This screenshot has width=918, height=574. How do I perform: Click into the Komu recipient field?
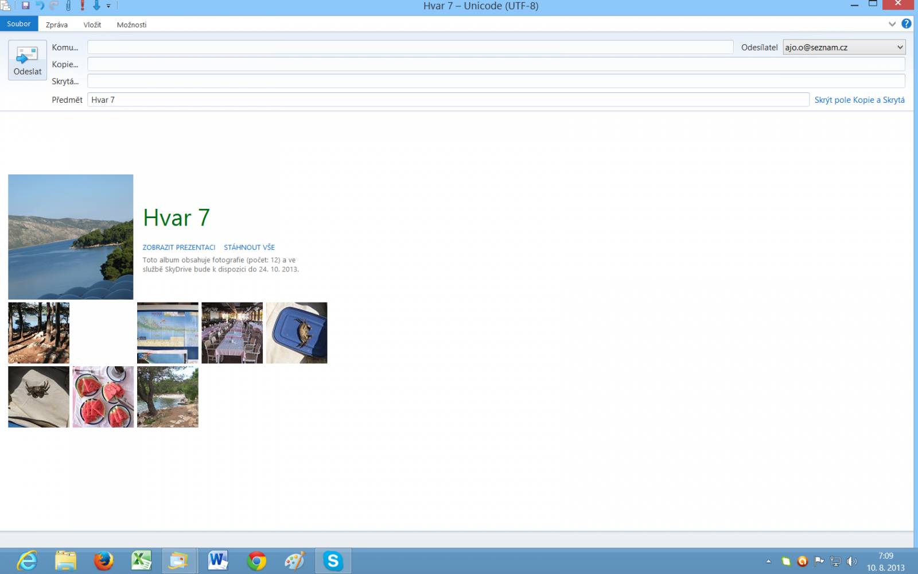pos(410,47)
